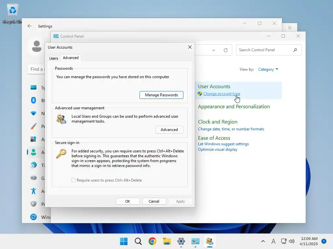This screenshot has width=333, height=249.
Task: Switch to Control Panel in taskbar
Action: click(195, 241)
